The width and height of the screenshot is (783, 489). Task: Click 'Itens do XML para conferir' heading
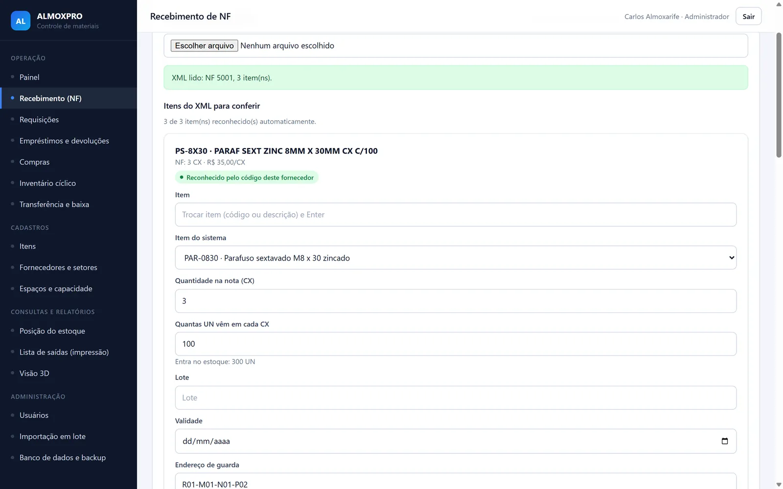click(212, 106)
